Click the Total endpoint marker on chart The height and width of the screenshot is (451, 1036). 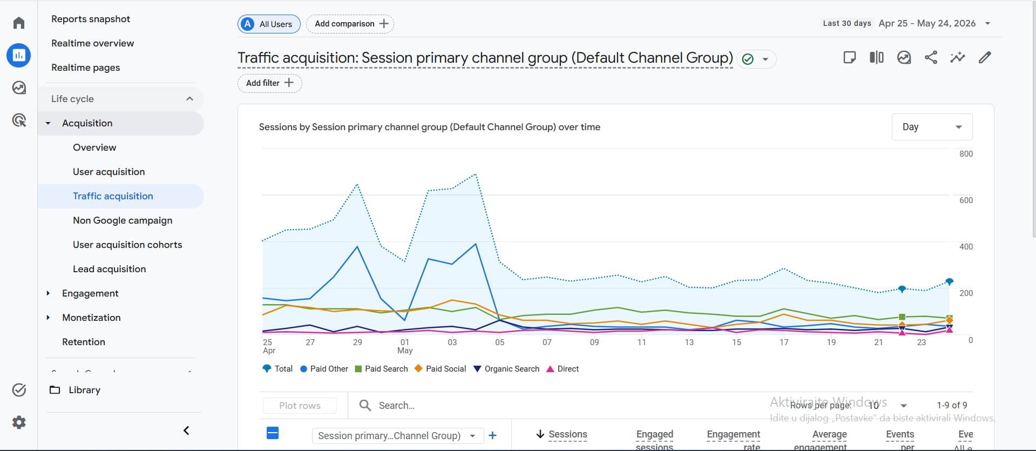950,281
